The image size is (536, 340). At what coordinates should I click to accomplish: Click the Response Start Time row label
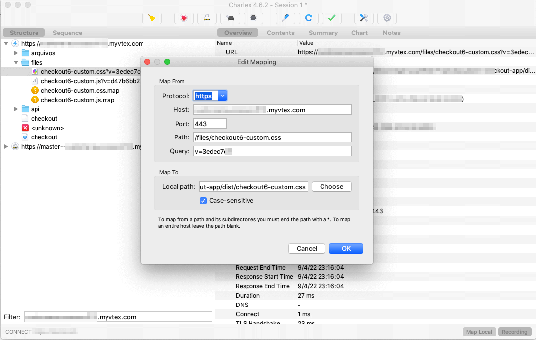pyautogui.click(x=264, y=277)
